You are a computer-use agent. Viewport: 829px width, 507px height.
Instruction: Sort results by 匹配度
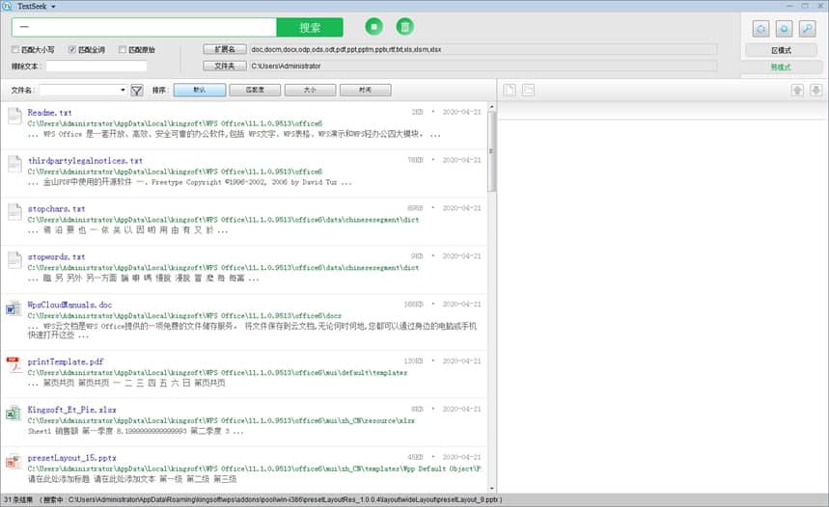pyautogui.click(x=255, y=91)
